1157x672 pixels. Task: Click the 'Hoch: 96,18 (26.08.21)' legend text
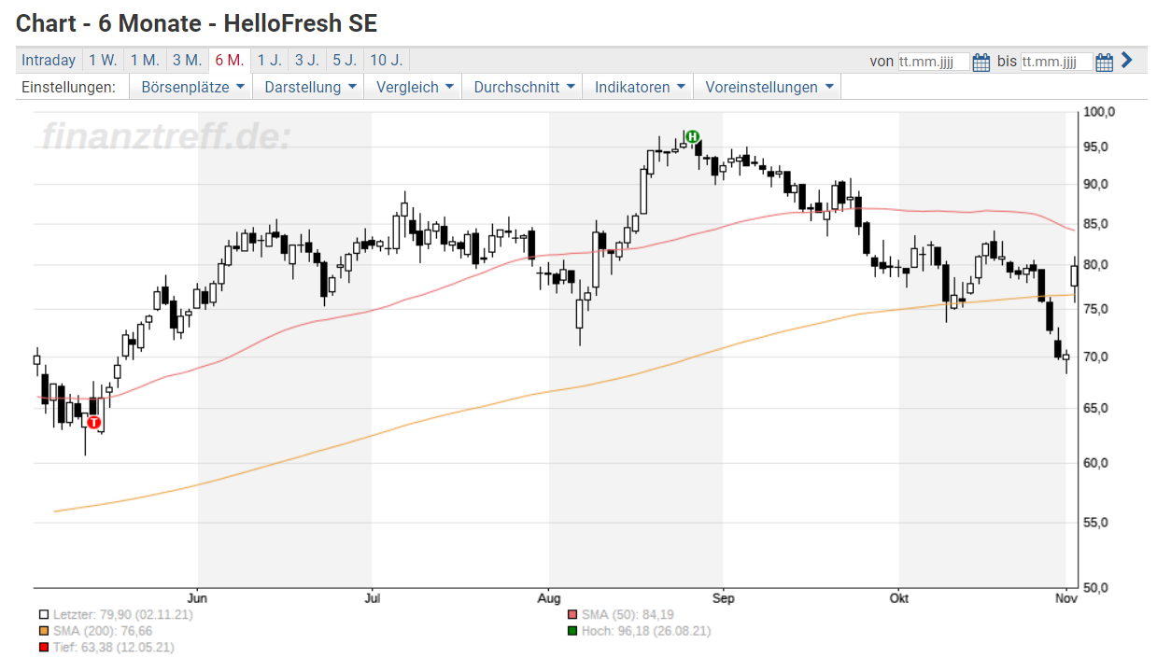pyautogui.click(x=646, y=631)
